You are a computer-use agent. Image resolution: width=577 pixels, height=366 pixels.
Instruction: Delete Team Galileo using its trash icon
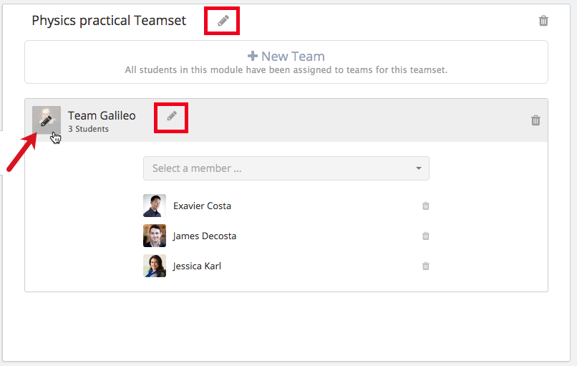click(535, 120)
